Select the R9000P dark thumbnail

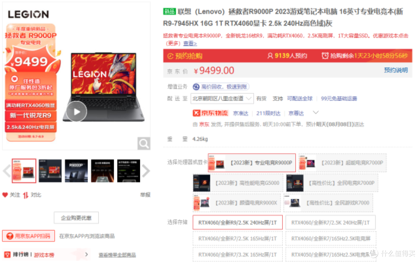tap(76, 171)
